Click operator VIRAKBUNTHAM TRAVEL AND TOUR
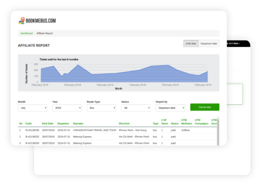Image resolution: width=261 pixels, height=186 pixels. [94, 130]
